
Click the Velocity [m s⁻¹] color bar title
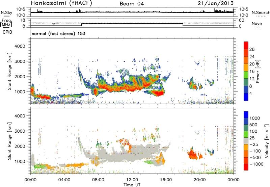(267, 141)
